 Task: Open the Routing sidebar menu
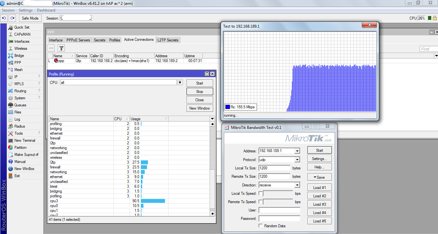point(20,91)
